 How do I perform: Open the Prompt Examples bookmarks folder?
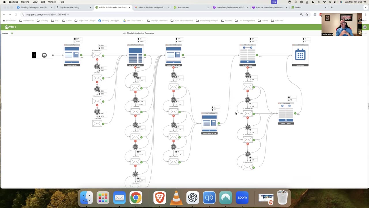pos(157,21)
